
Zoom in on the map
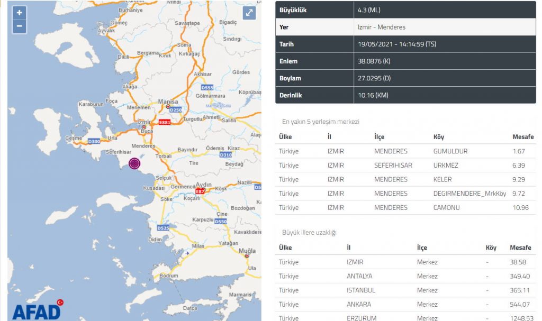(x=20, y=13)
